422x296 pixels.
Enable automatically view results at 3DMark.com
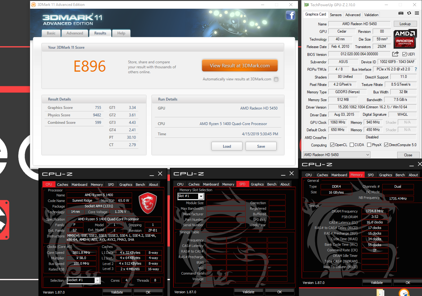pyautogui.click(x=276, y=79)
